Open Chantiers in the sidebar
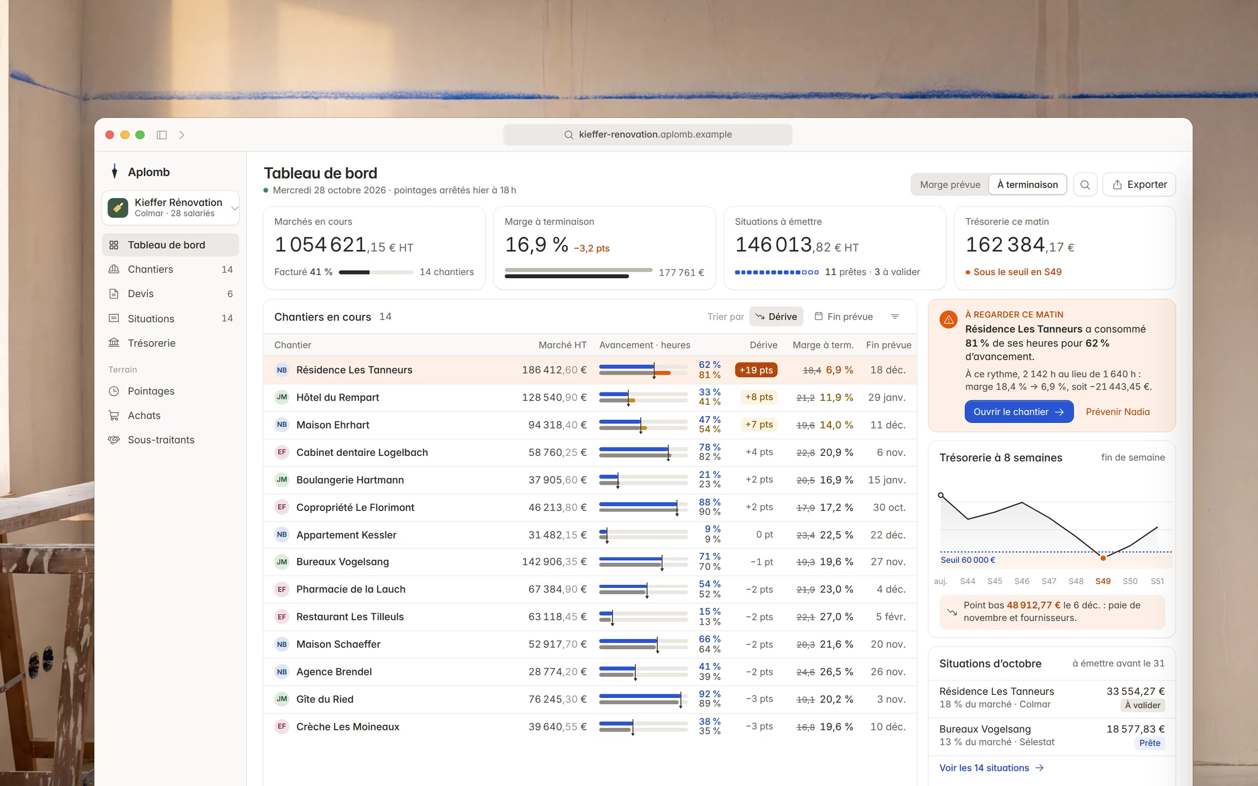Screen dimensions: 1258x786 pyautogui.click(x=170, y=269)
